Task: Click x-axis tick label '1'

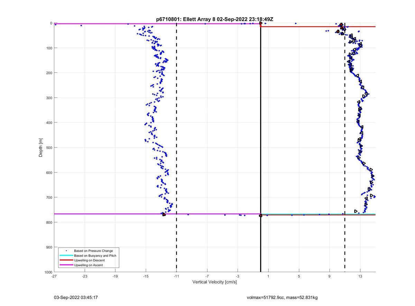Action: pyautogui.click(x=268, y=276)
